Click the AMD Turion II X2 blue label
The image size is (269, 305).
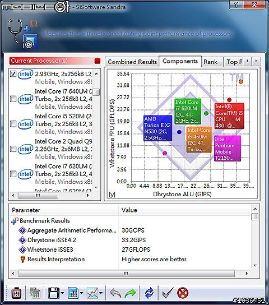(x=157, y=128)
